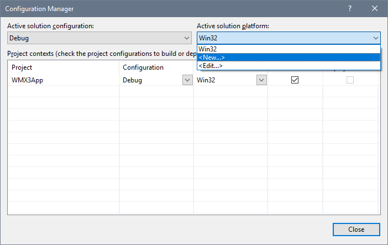The width and height of the screenshot is (388, 245).
Task: Click the greyed-out Deploy checkbox for WMX3App
Action: point(350,80)
